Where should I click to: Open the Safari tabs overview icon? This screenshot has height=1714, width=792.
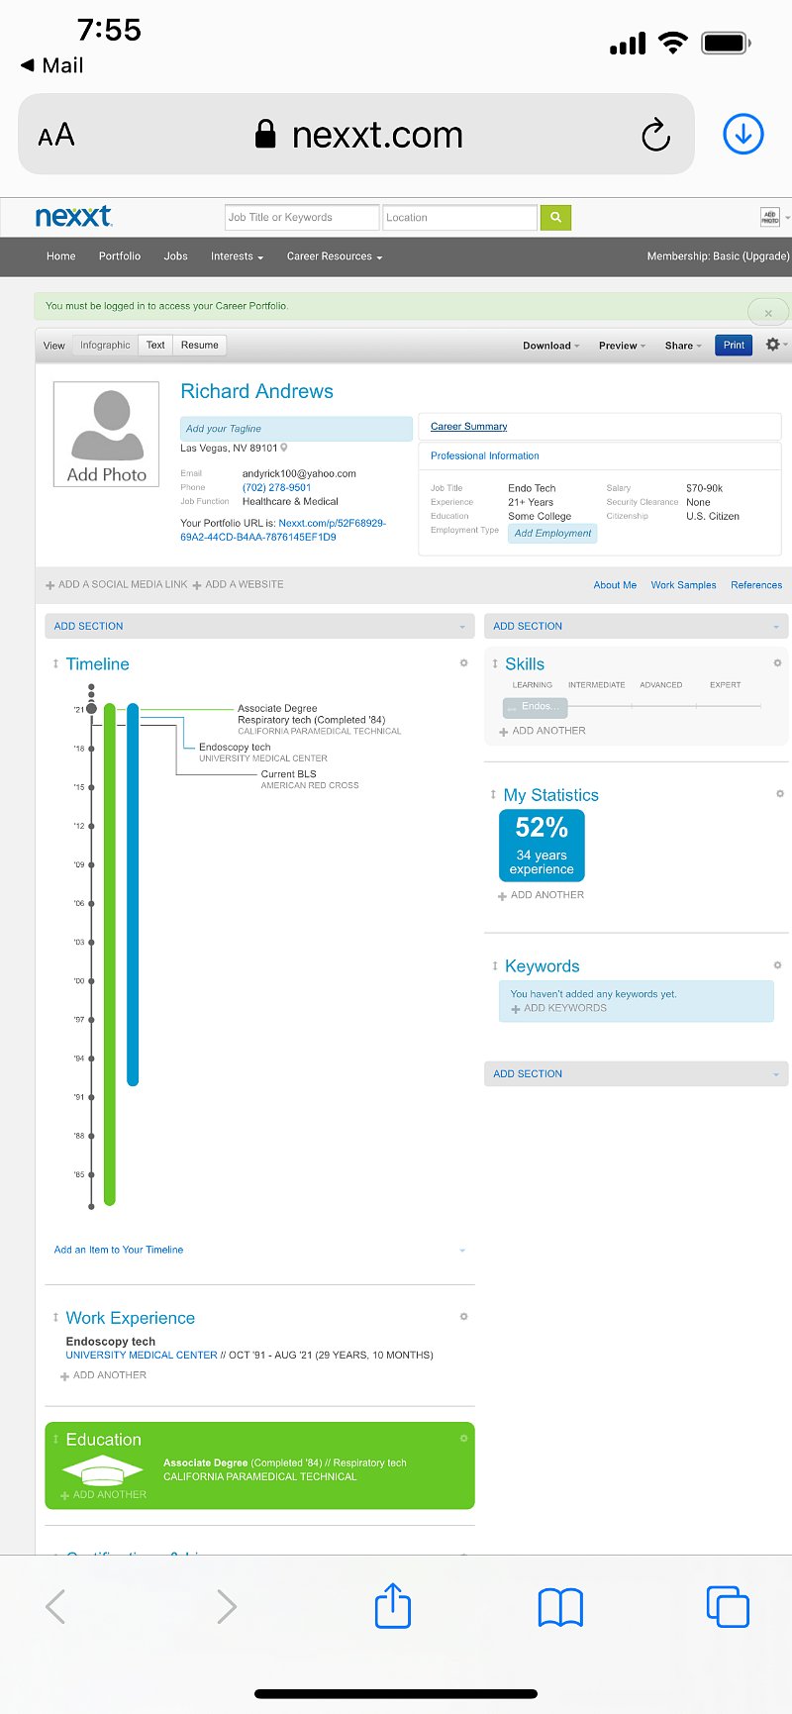(728, 1607)
